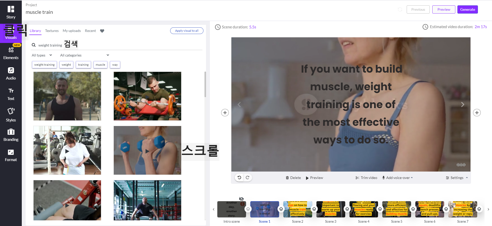The height and width of the screenshot is (226, 492).
Task: Select man curling barbell thumbnail
Action: coord(147,96)
